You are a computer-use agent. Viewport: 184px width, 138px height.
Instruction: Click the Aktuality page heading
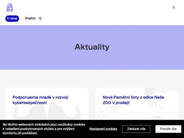tap(92, 47)
